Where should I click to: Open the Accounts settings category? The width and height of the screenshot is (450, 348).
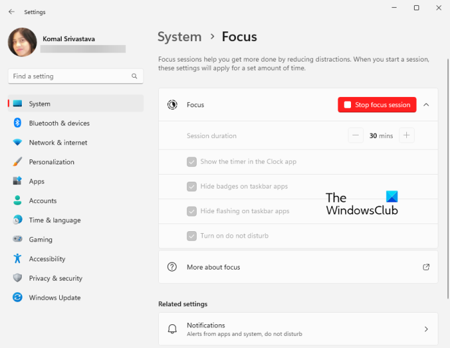[x=42, y=201]
